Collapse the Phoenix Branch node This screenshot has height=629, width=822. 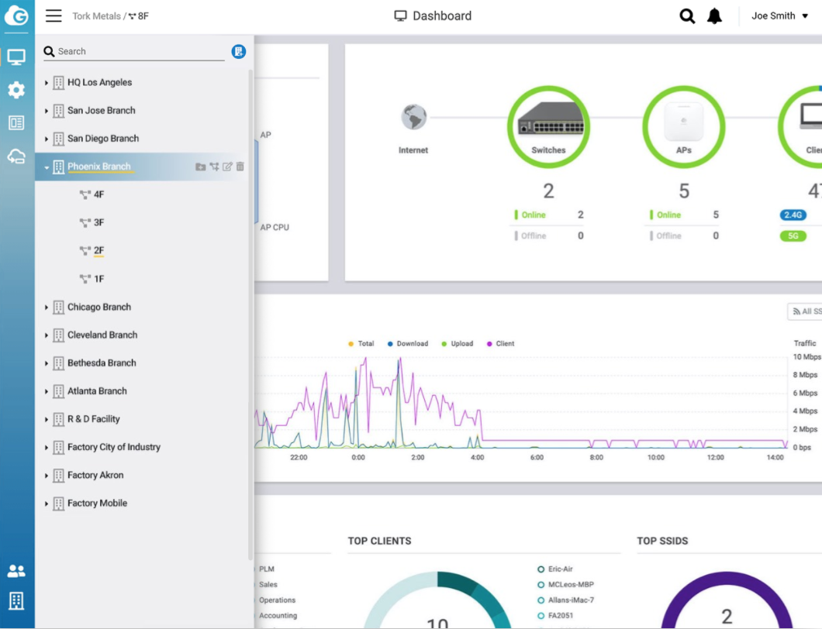click(x=46, y=167)
